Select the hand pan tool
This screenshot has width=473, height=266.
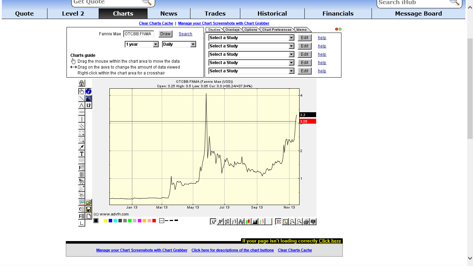82,91
